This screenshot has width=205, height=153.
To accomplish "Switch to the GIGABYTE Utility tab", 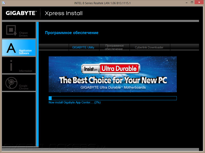I will click(84, 47).
